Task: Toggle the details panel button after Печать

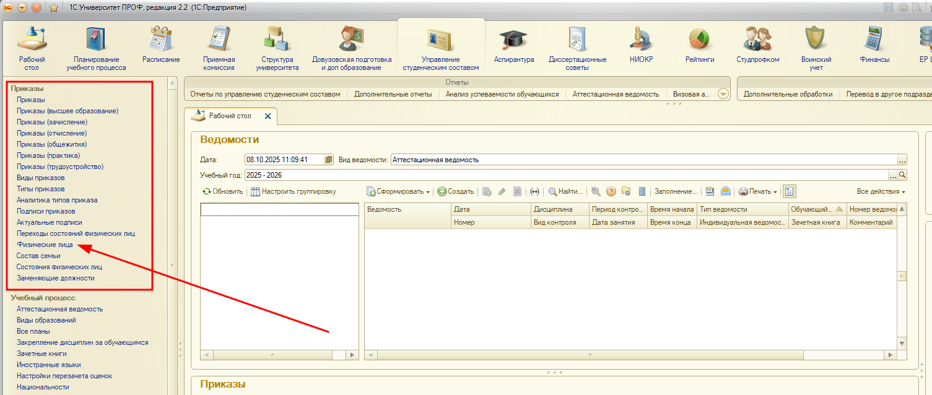Action: pyautogui.click(x=790, y=192)
